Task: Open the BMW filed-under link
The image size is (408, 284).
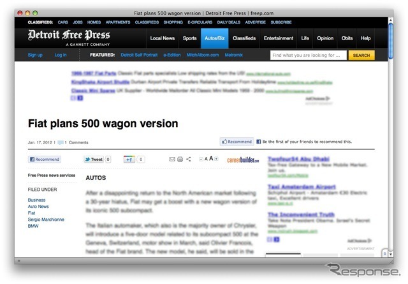Action: (33, 226)
